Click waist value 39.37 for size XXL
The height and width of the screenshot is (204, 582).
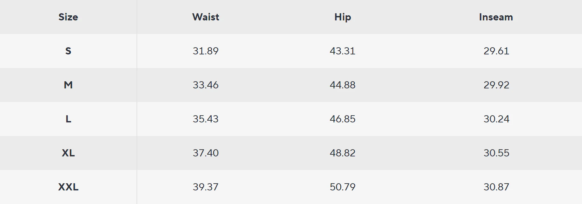(205, 187)
